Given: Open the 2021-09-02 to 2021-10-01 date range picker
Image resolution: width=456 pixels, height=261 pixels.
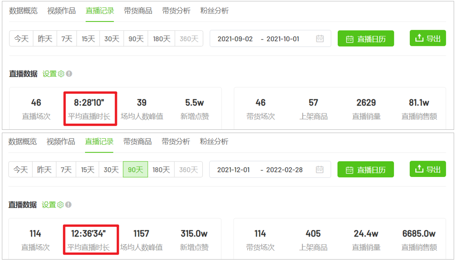Looking at the screenshot, I should coord(271,38).
